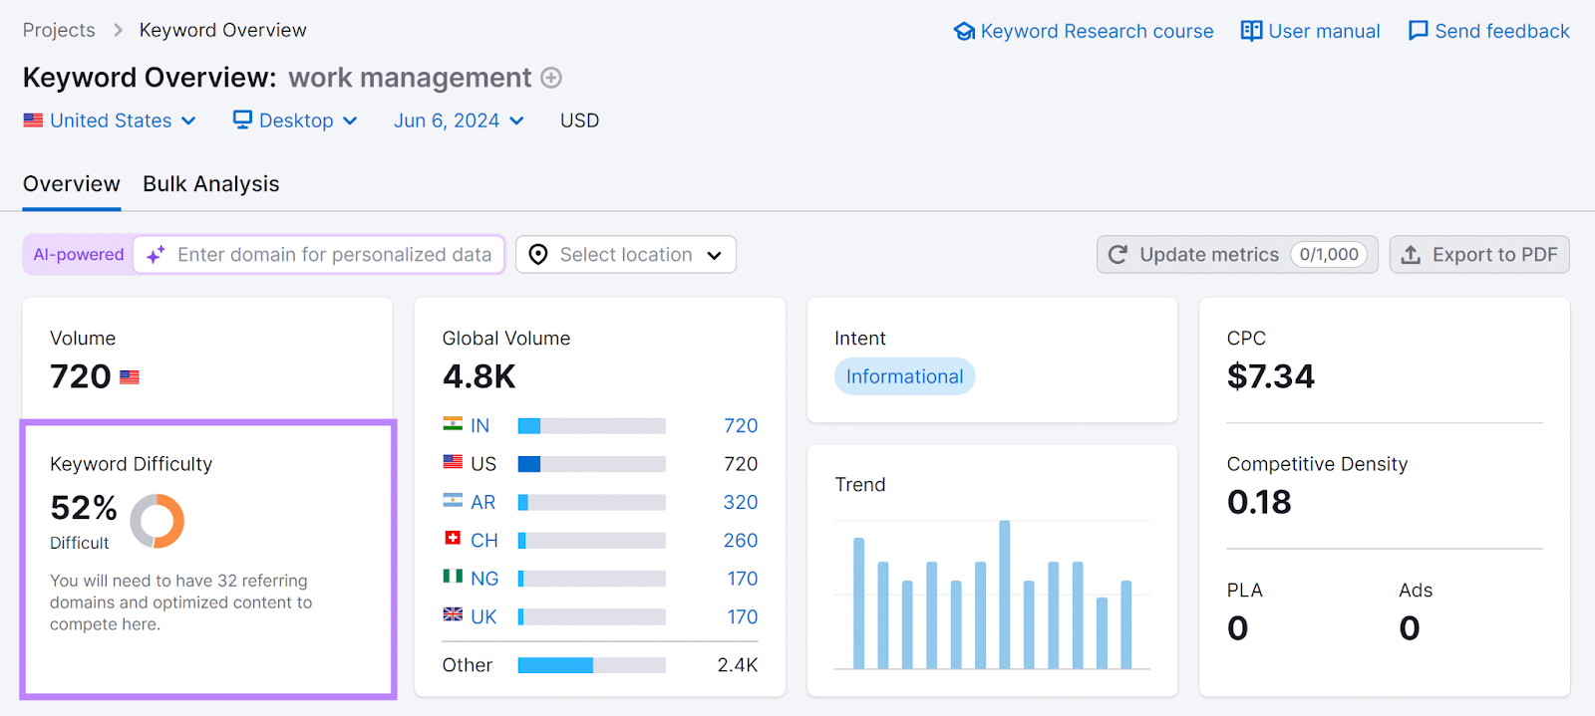Click the Informational intent badge
Viewport: 1595px width, 716px height.
click(x=904, y=376)
